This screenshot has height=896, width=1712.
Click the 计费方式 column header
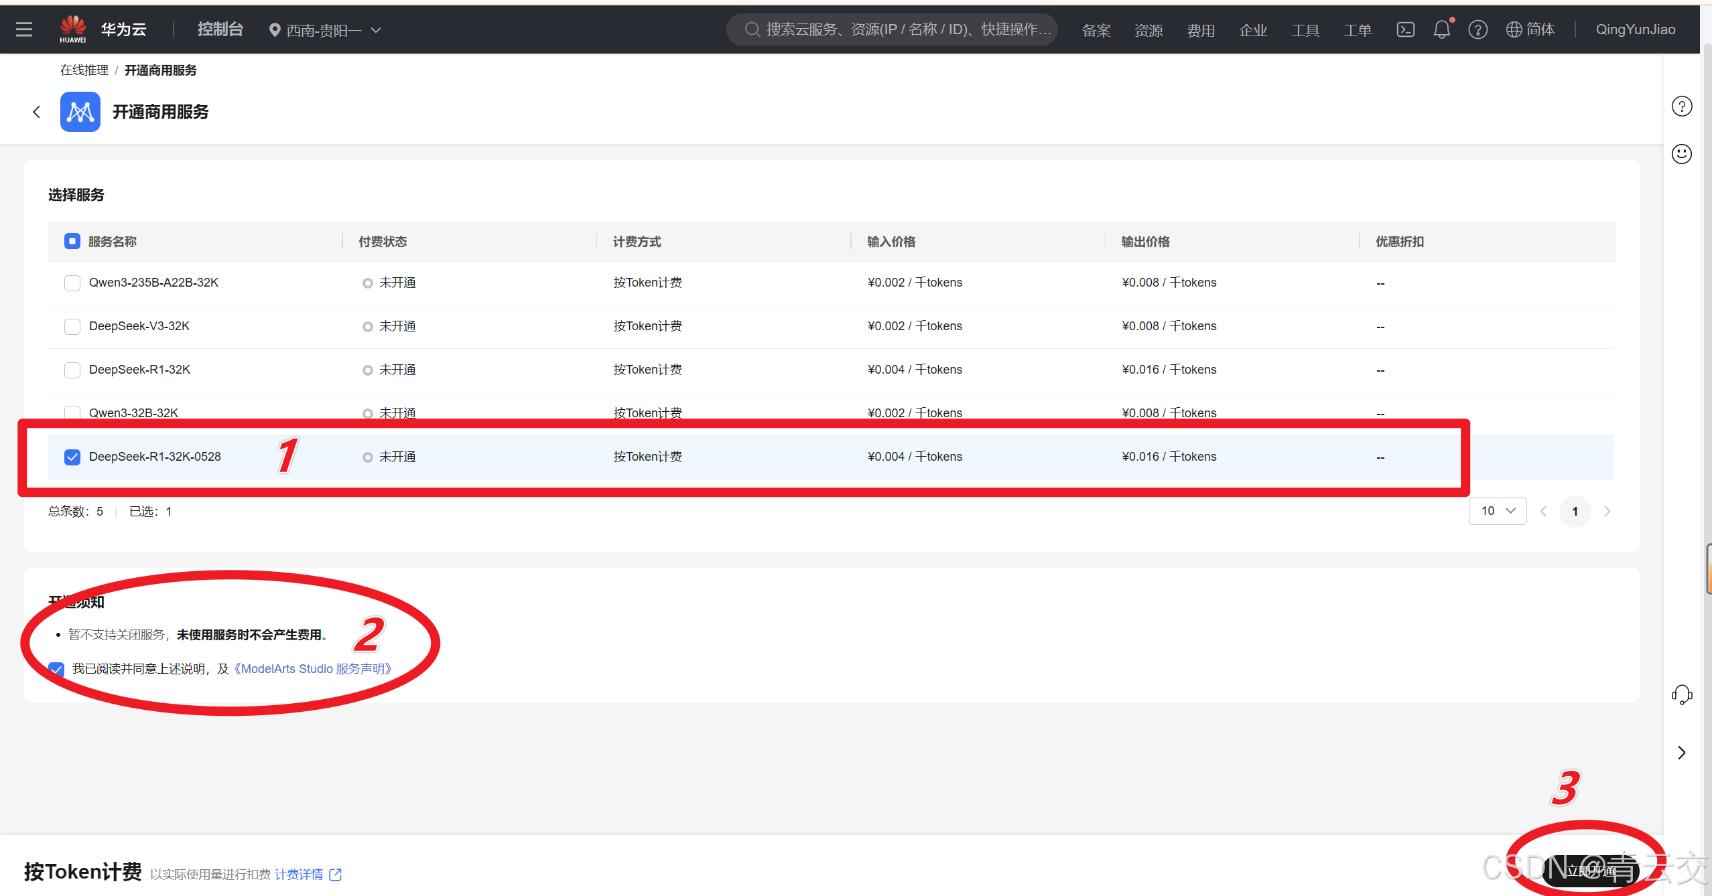(x=637, y=242)
